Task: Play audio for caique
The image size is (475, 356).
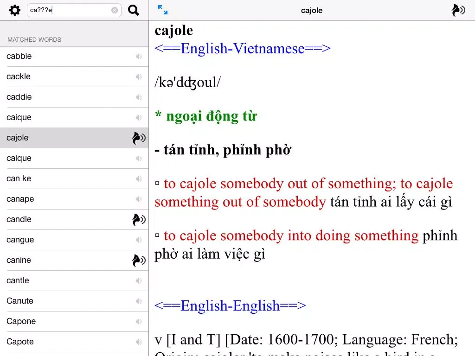Action: click(138, 117)
